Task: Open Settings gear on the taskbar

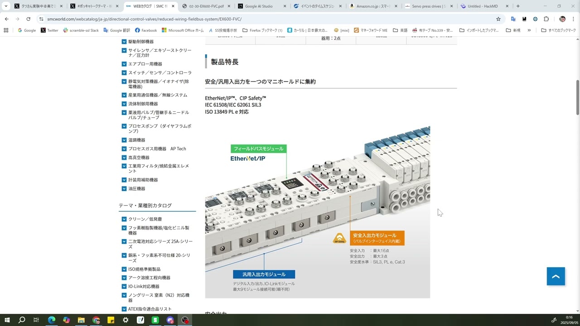Action: [126, 320]
